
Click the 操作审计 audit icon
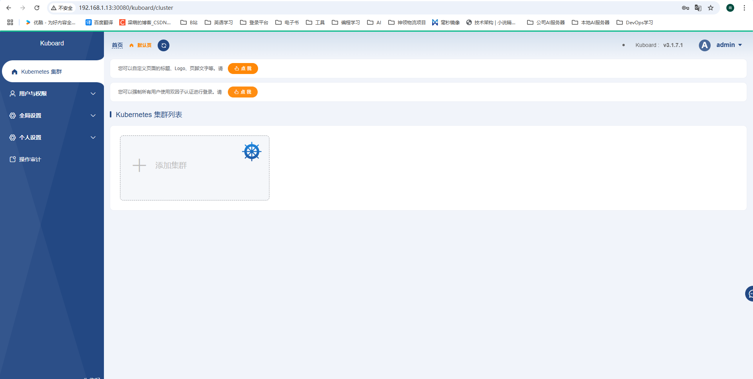pyautogui.click(x=13, y=159)
